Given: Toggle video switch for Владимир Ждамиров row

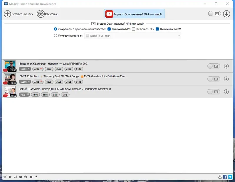Looking at the screenshot, I should click(214, 66).
